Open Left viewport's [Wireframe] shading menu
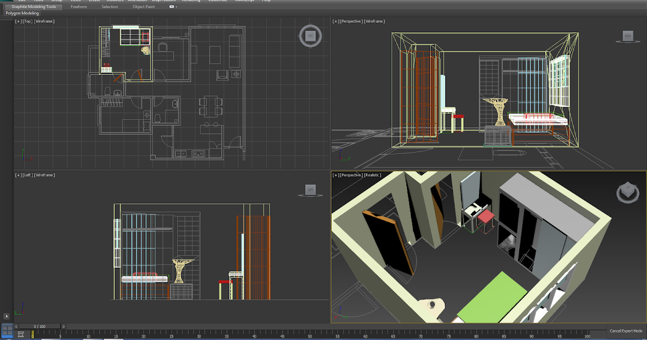The height and width of the screenshot is (340, 647). [45, 175]
